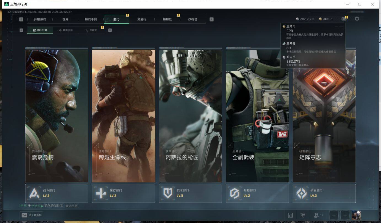Switch to the 交易行 tab

(x=142, y=19)
